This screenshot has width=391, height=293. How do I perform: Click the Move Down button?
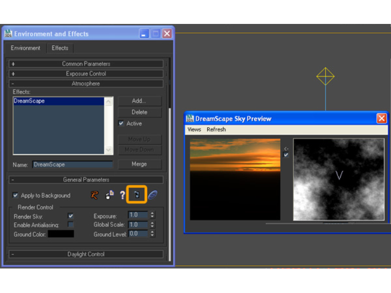[139, 149]
